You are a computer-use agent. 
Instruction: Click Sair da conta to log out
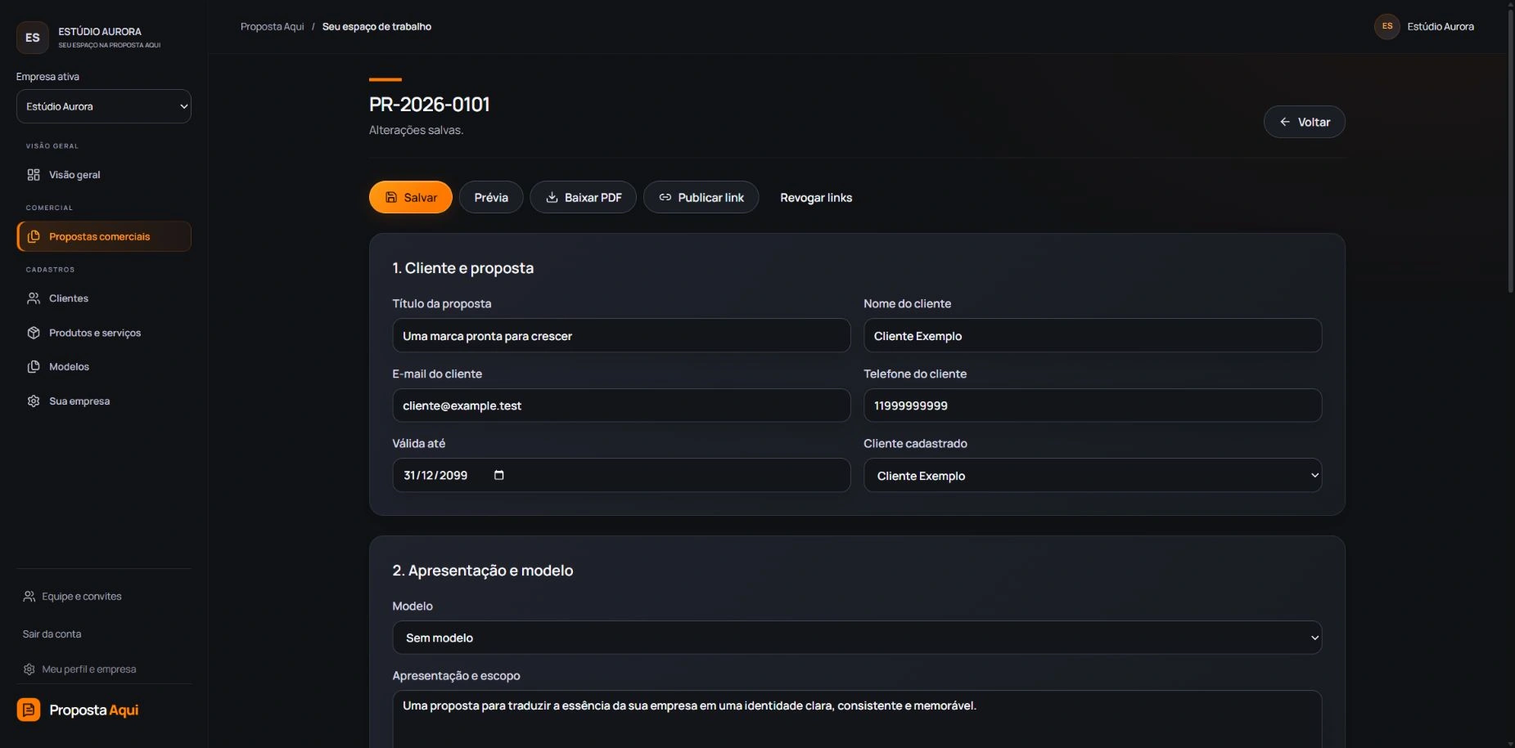[x=52, y=634]
